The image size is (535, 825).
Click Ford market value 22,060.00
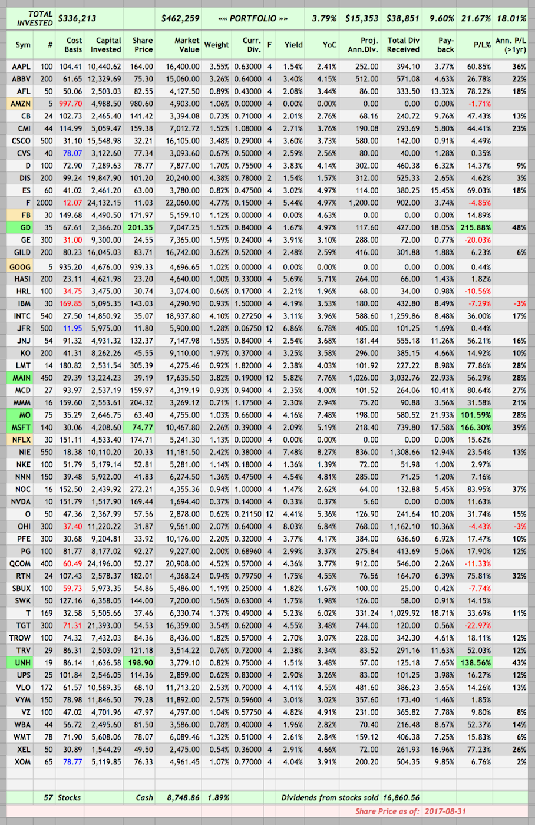click(183, 203)
